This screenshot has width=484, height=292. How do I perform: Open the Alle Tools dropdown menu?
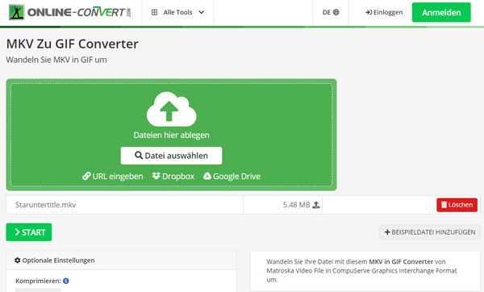(x=177, y=12)
